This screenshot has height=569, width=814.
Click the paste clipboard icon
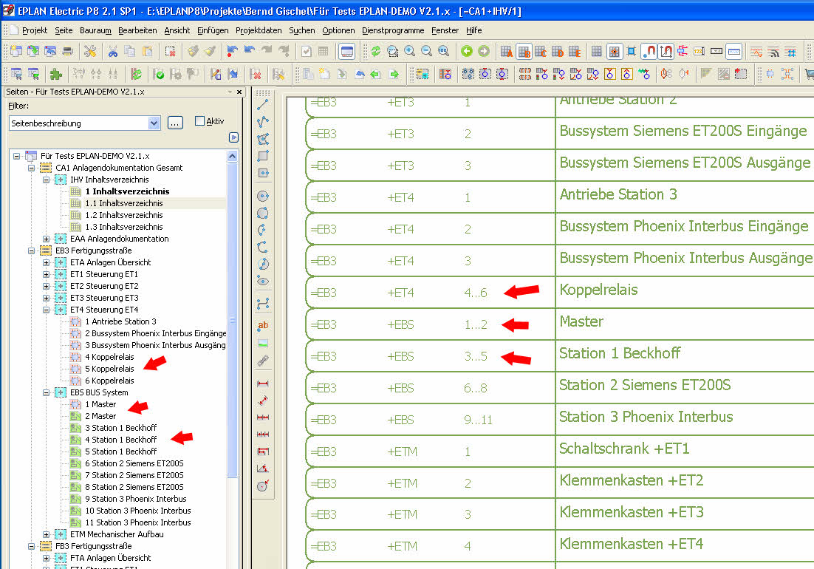148,52
